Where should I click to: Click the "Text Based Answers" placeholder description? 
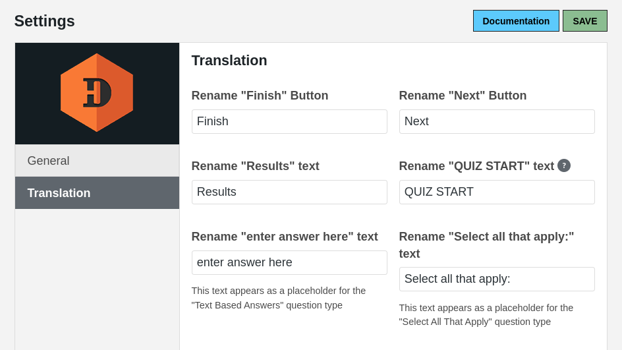click(x=279, y=298)
